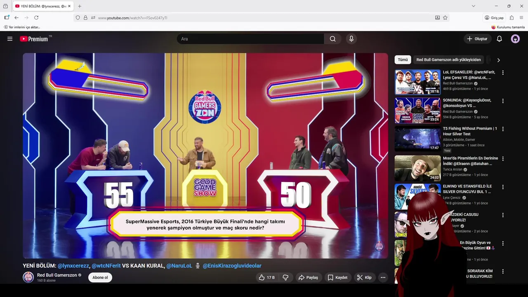
Task: Click Kurulumu tamamla toolbar item
Action: pyautogui.click(x=508, y=27)
